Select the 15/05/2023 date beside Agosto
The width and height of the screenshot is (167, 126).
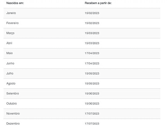point(92,83)
